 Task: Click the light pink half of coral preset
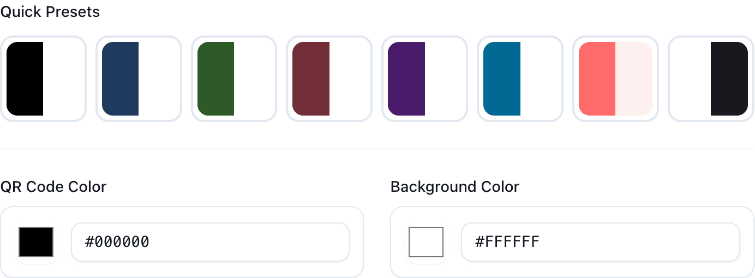tap(634, 78)
